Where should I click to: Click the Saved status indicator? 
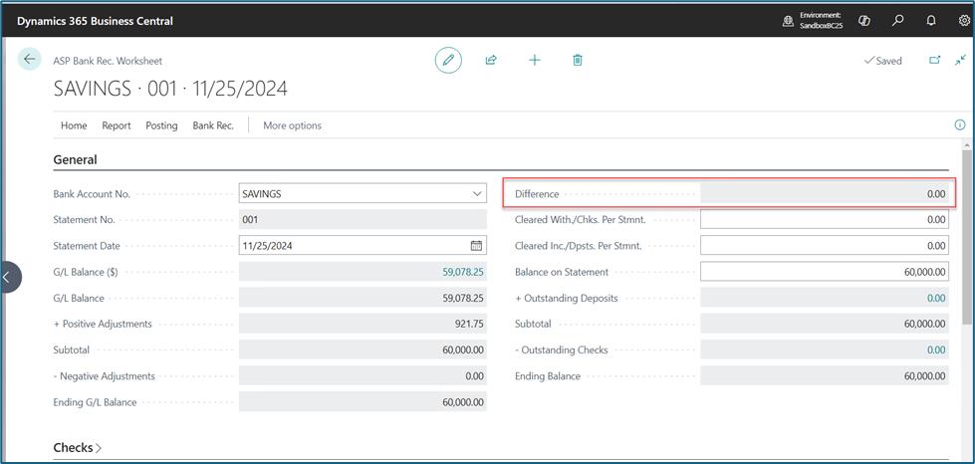coord(883,61)
